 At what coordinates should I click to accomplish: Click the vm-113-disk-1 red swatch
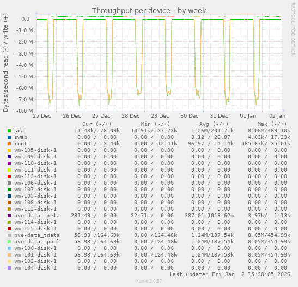click(9, 176)
